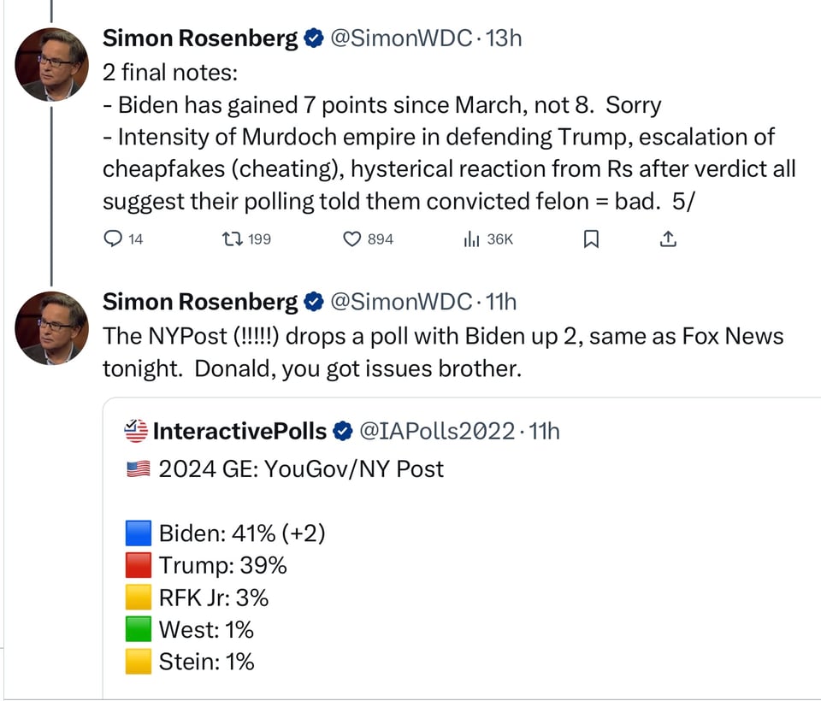Click the red square beside Trump
The width and height of the screenshot is (821, 701).
(x=138, y=565)
